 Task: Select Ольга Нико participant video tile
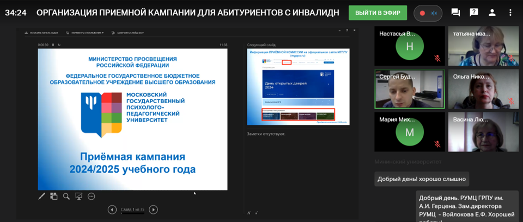tap(483, 89)
